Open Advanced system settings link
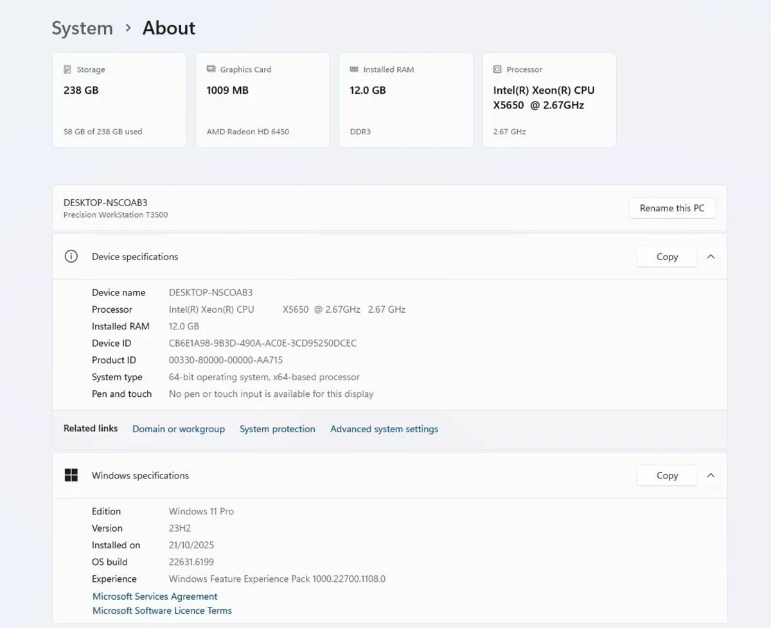The width and height of the screenshot is (771, 628). 384,429
